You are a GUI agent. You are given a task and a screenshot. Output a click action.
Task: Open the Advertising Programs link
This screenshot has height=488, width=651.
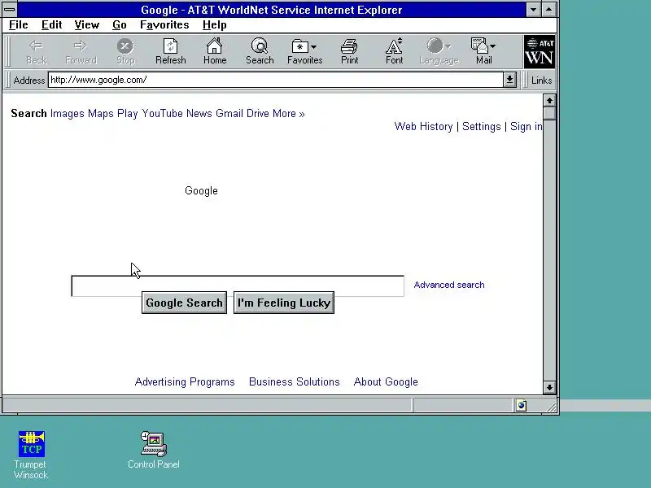[185, 381]
